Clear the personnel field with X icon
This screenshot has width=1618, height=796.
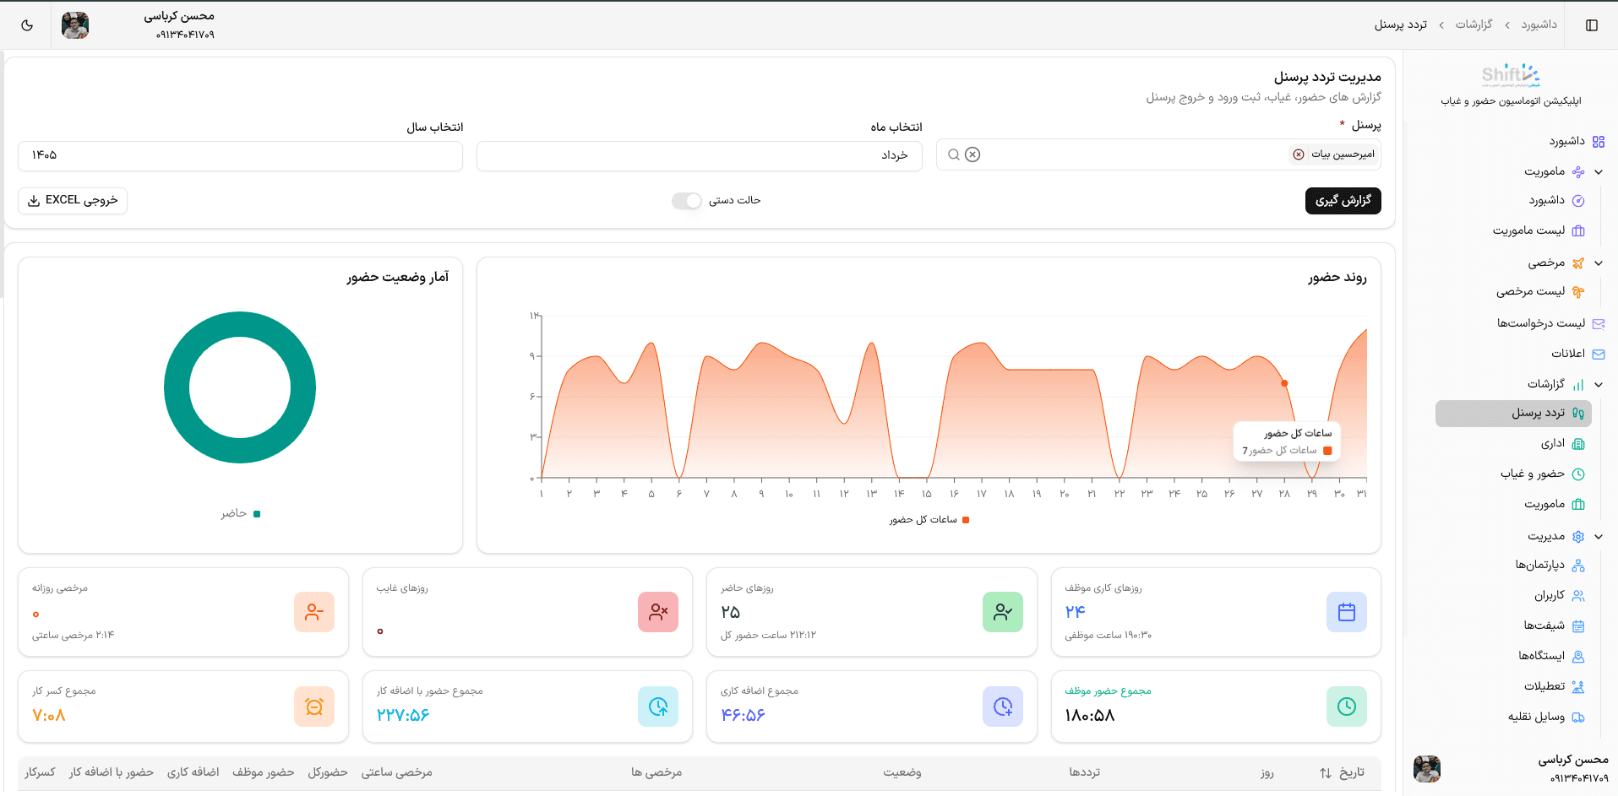point(972,154)
